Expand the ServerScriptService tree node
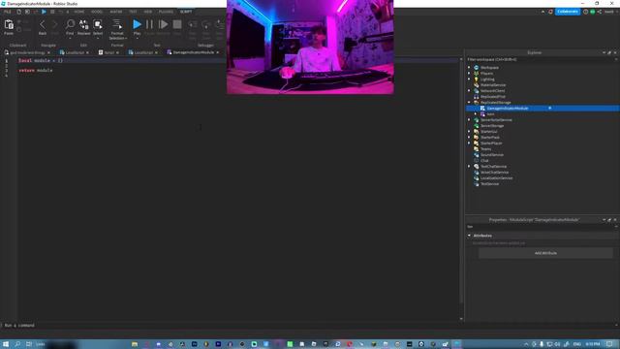The image size is (620, 349). tap(469, 120)
